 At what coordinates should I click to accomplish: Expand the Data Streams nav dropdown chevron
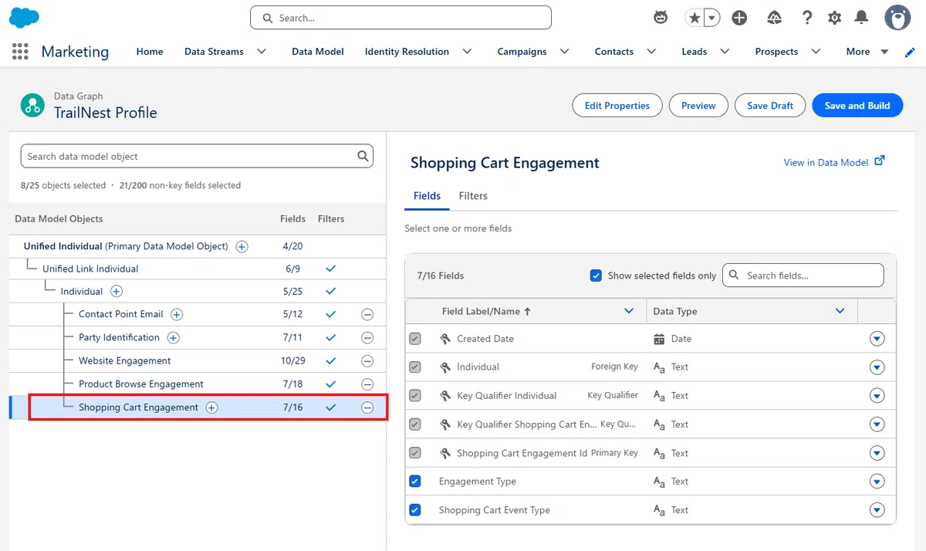click(x=262, y=52)
